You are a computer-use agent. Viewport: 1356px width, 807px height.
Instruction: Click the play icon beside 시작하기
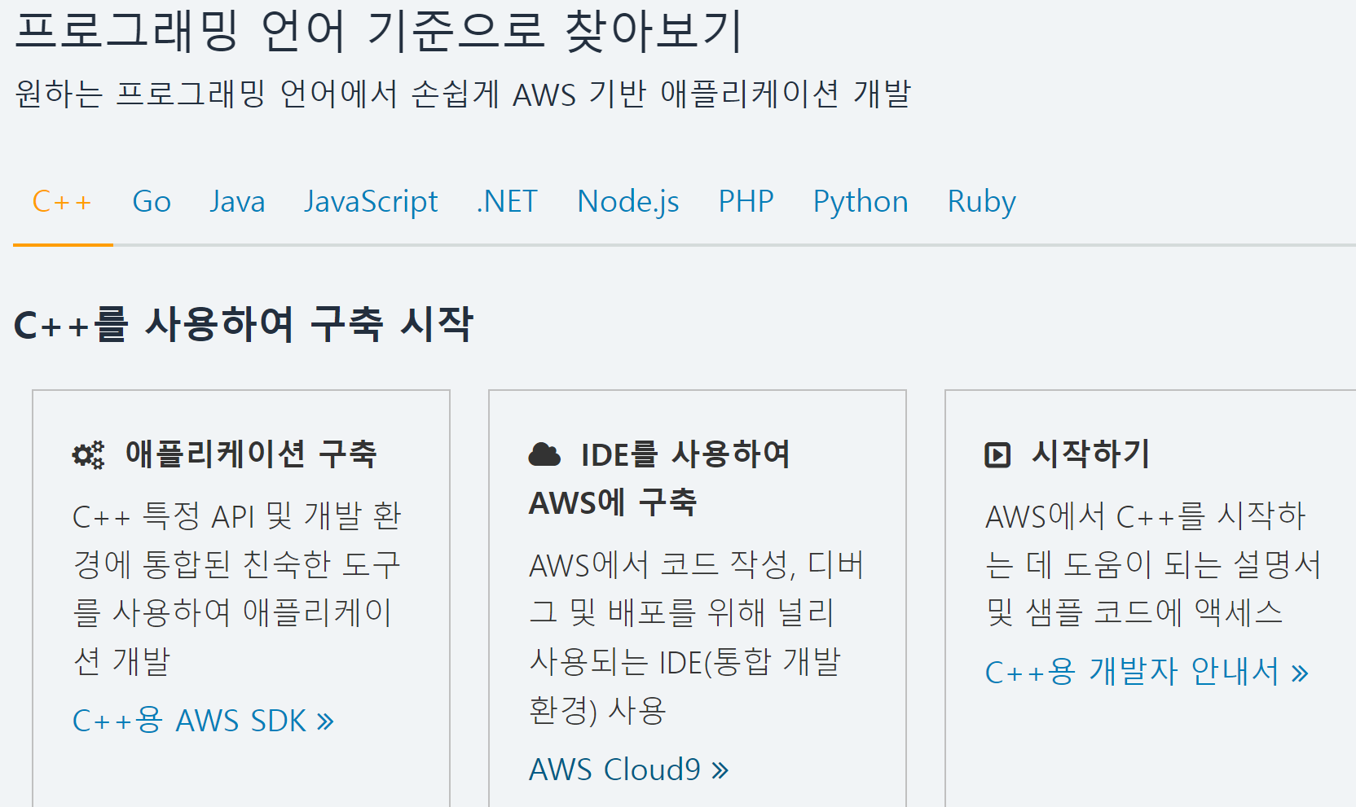point(997,454)
